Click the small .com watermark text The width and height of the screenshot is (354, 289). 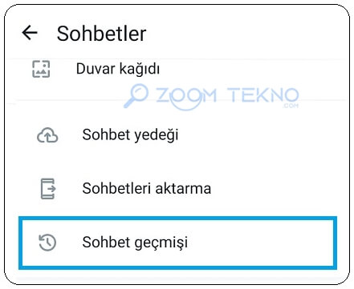click(291, 106)
